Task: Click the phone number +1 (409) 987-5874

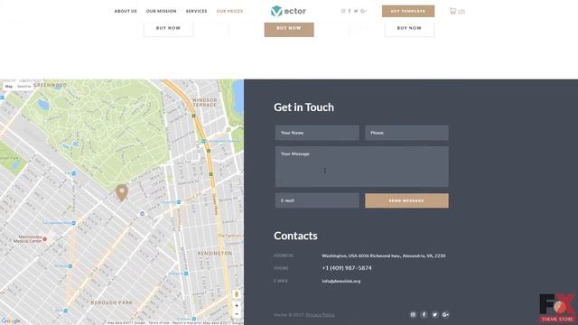Action: tap(347, 268)
